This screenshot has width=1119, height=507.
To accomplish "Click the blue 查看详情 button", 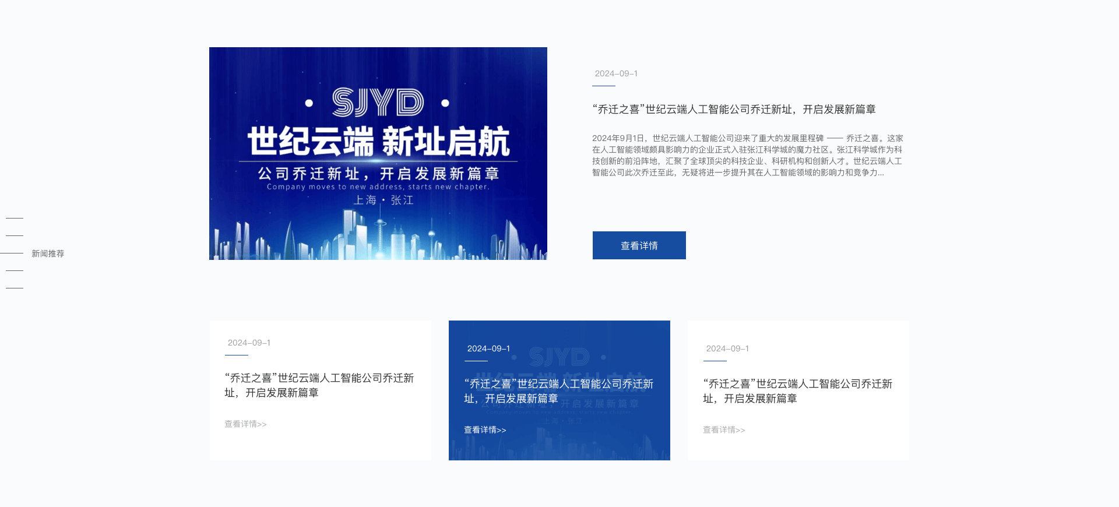I will click(x=639, y=245).
